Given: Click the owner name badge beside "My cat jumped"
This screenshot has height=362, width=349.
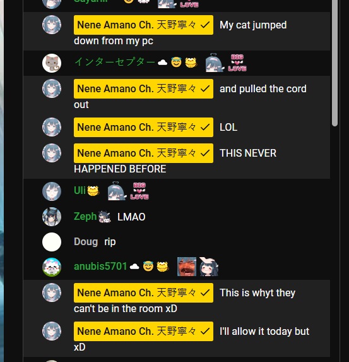Looking at the screenshot, I should [143, 25].
